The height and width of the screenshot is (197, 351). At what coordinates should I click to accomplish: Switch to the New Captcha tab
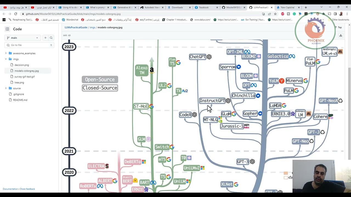pyautogui.click(x=287, y=7)
